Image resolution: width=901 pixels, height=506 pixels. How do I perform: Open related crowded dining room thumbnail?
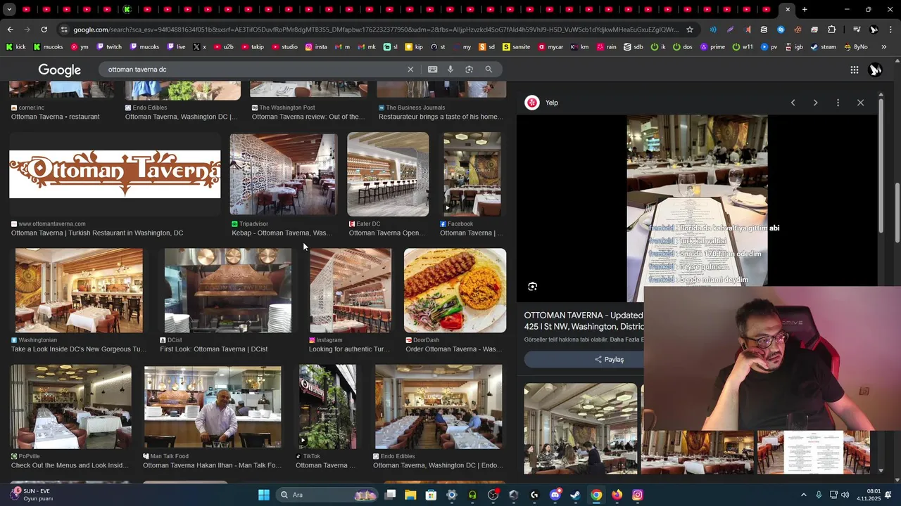(x=581, y=428)
